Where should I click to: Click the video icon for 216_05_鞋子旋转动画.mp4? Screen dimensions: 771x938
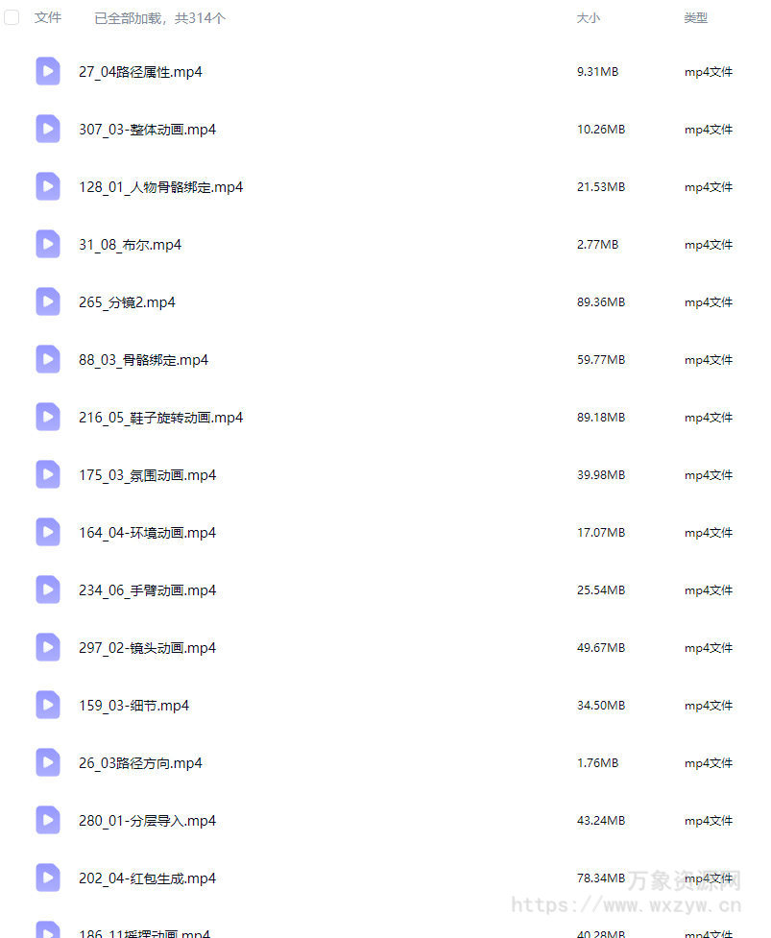48,417
